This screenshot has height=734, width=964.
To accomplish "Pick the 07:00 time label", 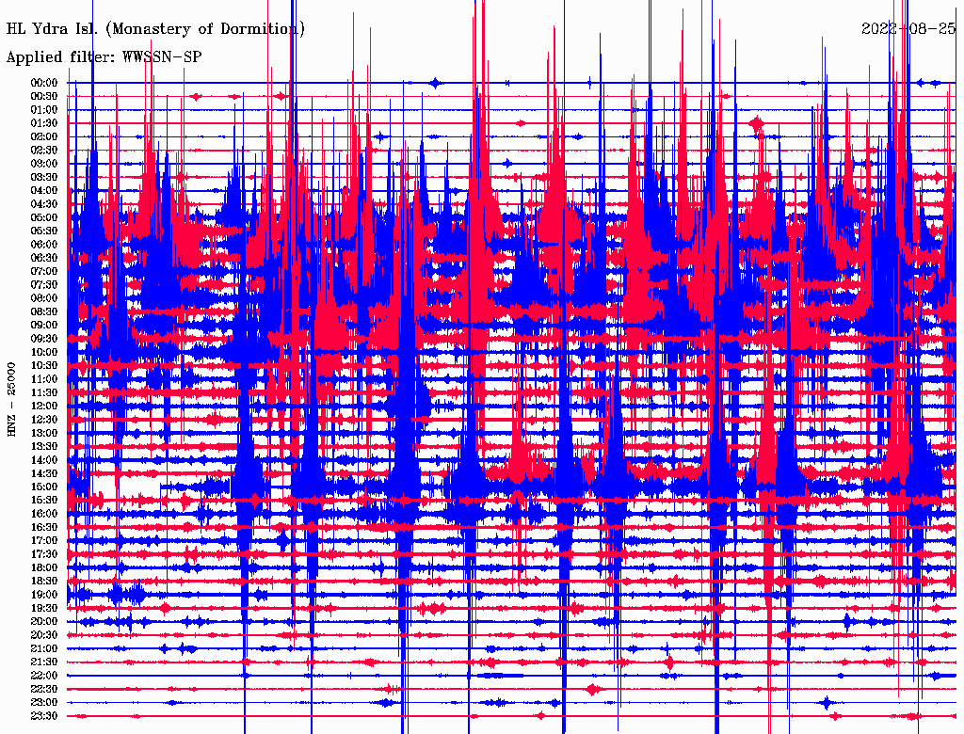I will (44, 272).
